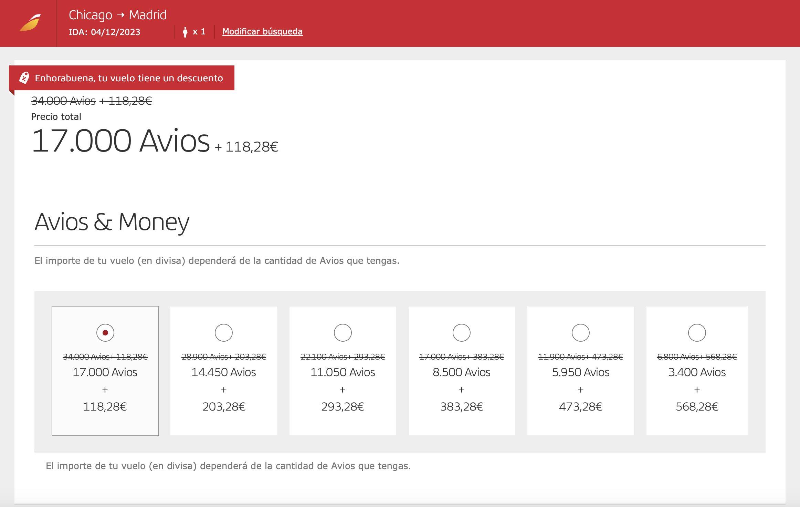
Task: Click the 568,28€ price text
Action: coord(697,407)
